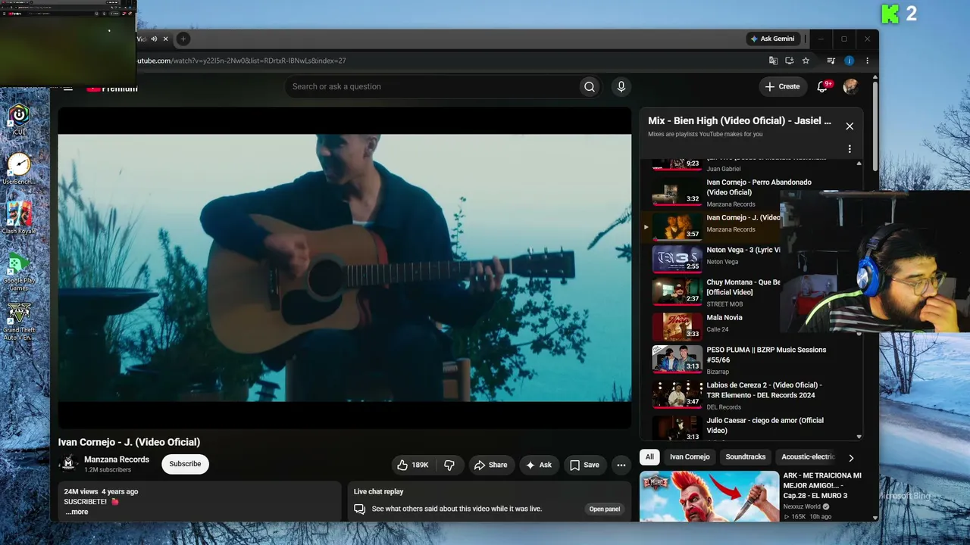Show more filter chips with right arrow

point(851,458)
